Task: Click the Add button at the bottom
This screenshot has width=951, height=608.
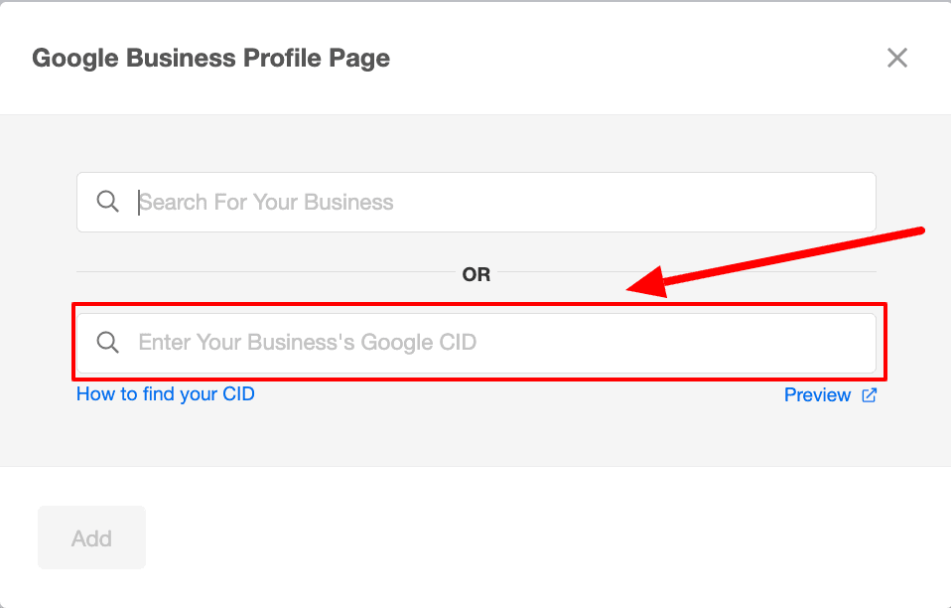Action: pos(91,537)
